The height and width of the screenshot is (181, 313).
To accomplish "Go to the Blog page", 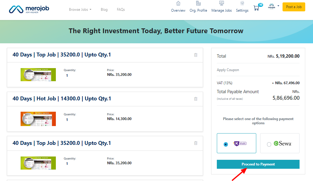I will [x=104, y=10].
